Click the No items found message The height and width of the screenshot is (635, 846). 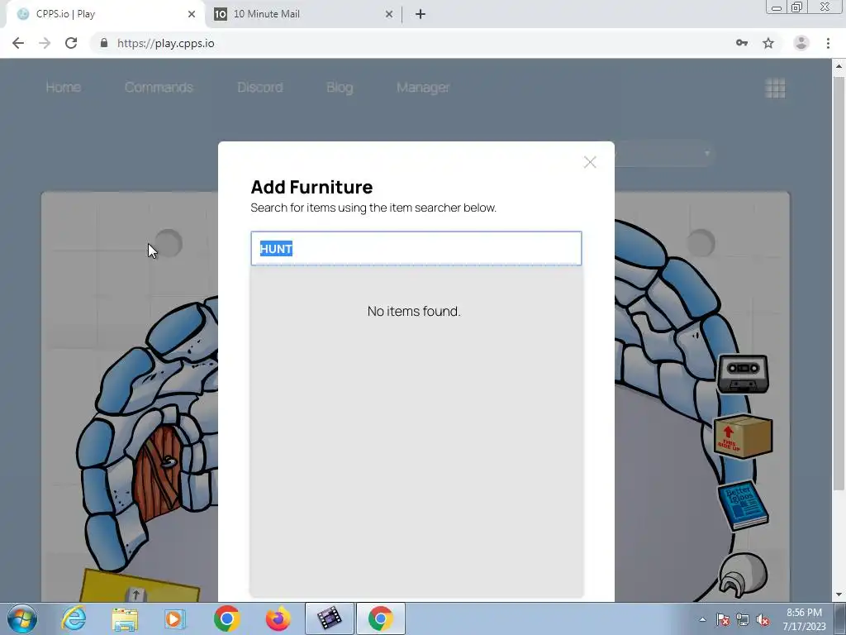click(x=414, y=311)
